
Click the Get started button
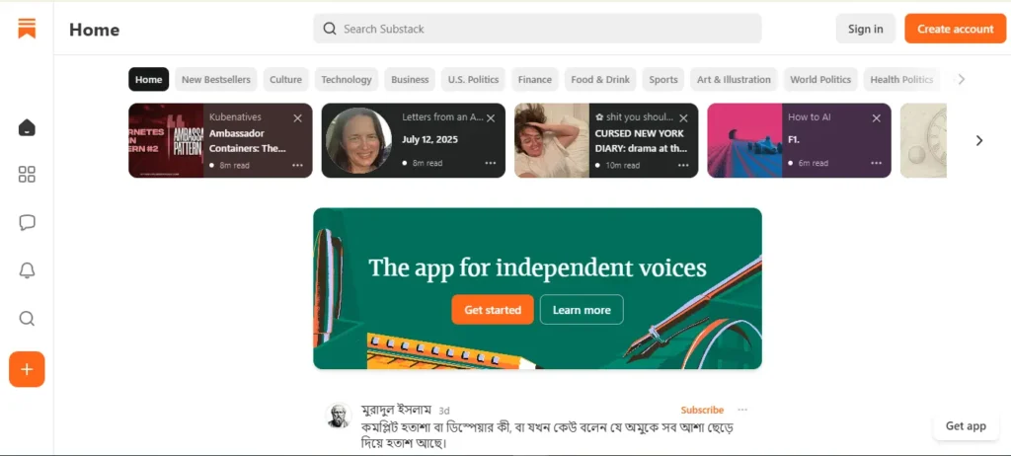[493, 310]
